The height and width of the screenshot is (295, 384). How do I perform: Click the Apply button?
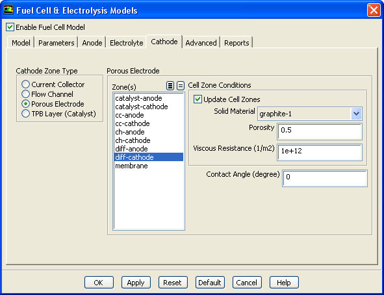pos(136,283)
